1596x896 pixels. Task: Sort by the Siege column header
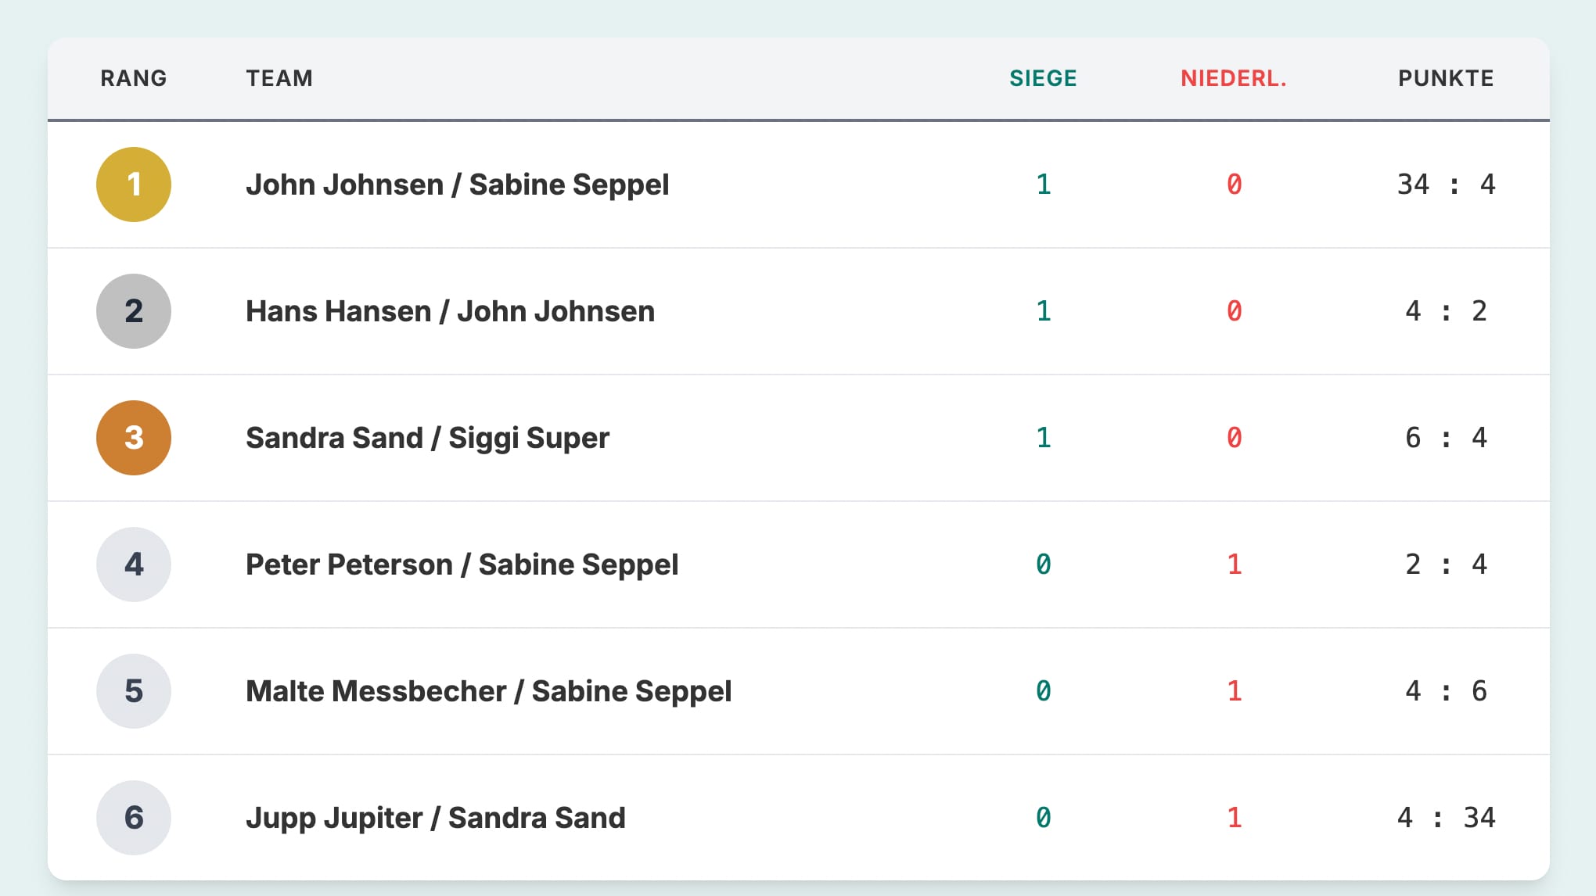click(1043, 78)
